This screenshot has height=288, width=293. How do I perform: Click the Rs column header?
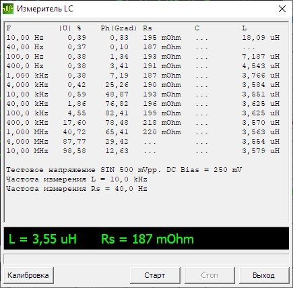tap(148, 28)
